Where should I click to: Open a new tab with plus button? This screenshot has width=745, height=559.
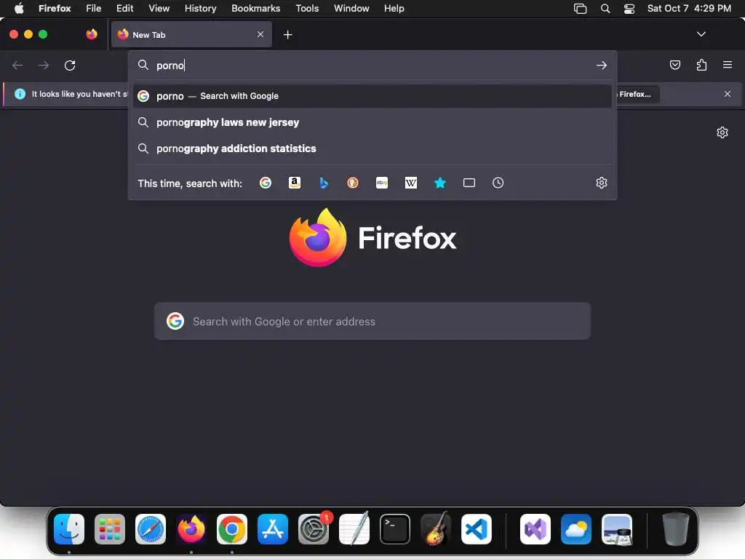coord(287,35)
